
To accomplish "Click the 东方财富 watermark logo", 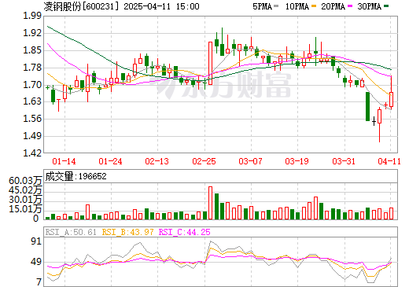I will (x=223, y=85).
